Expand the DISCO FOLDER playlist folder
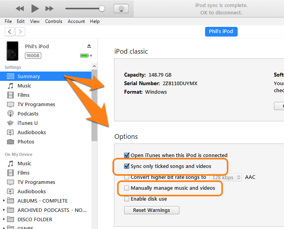 4,219
